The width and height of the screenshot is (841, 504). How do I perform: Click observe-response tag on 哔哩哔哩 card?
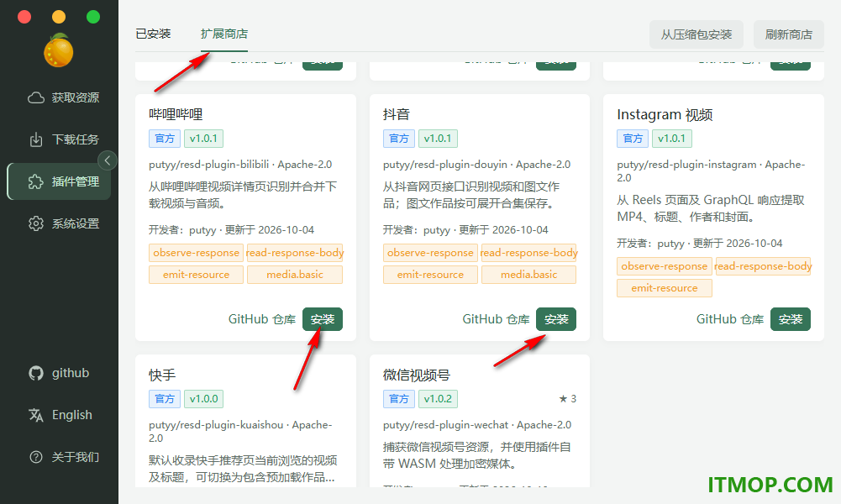pos(197,253)
